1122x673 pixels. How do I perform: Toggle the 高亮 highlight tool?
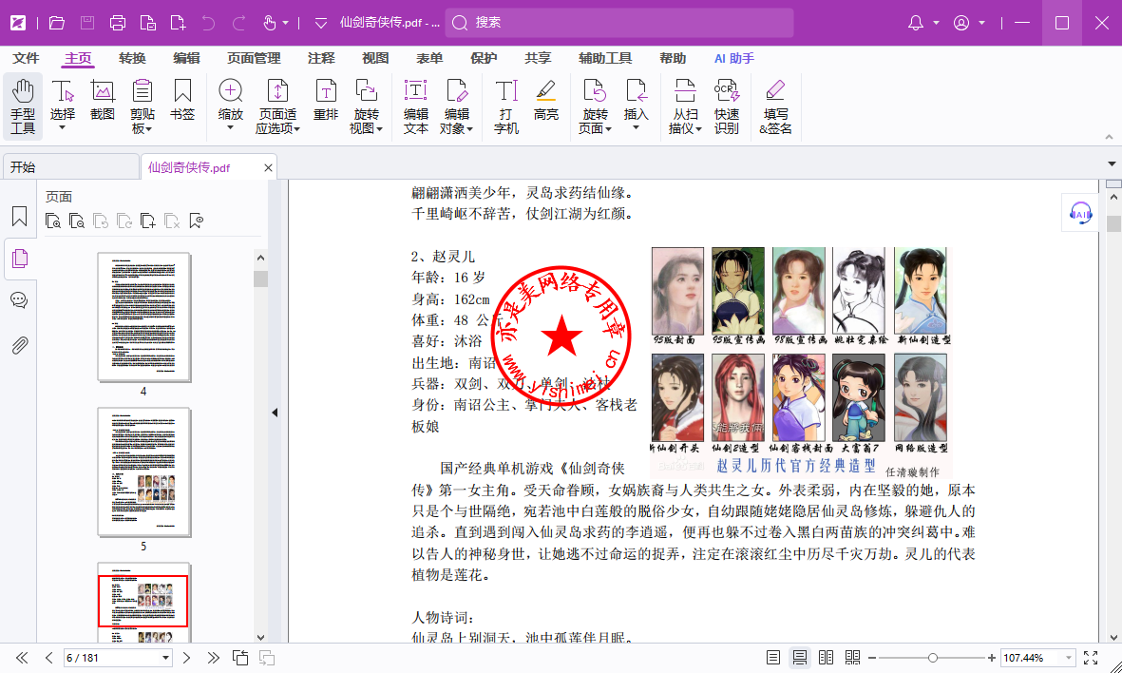[x=546, y=100]
